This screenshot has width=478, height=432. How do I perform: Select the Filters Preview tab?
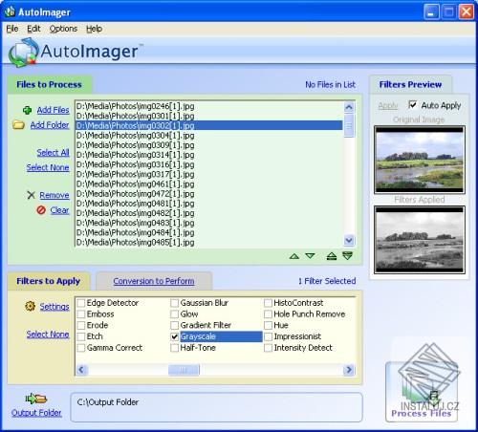click(x=410, y=84)
